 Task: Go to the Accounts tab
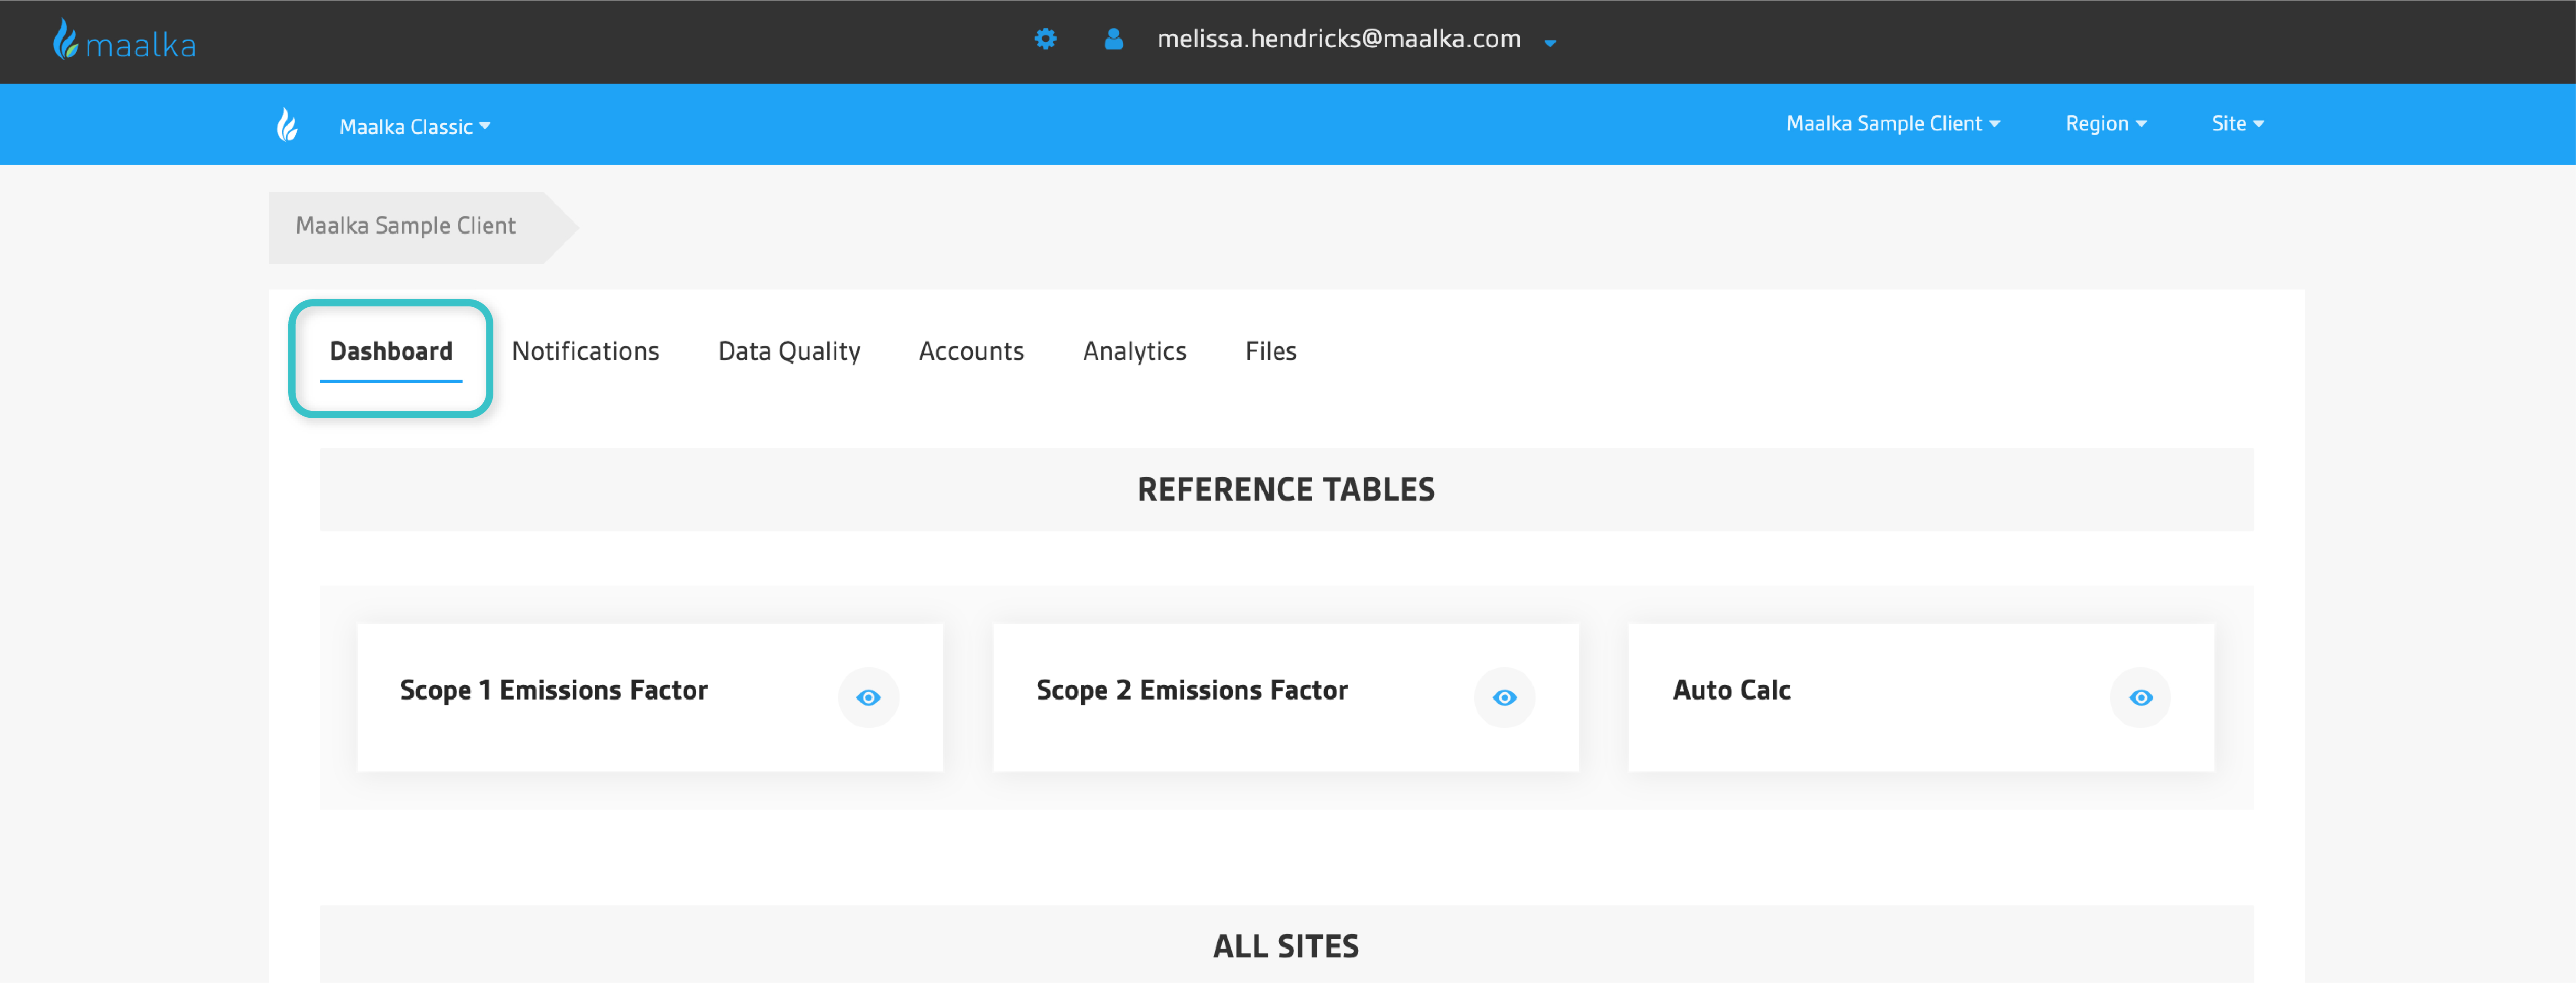pyautogui.click(x=971, y=351)
